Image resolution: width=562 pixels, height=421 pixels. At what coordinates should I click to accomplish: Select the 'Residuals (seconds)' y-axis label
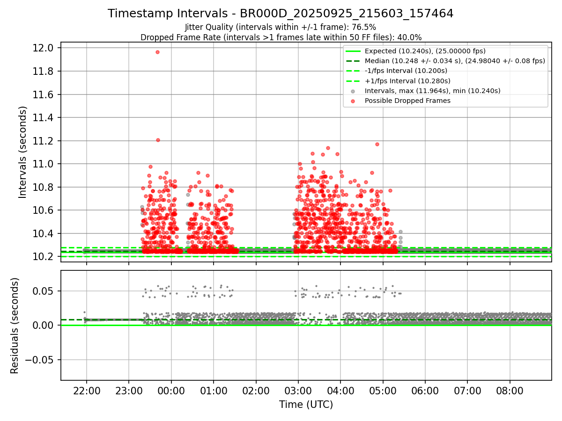pos(15,326)
